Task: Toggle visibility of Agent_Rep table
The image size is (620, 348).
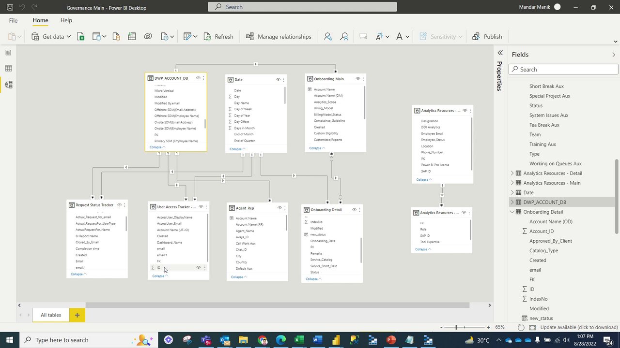Action: coord(279,208)
